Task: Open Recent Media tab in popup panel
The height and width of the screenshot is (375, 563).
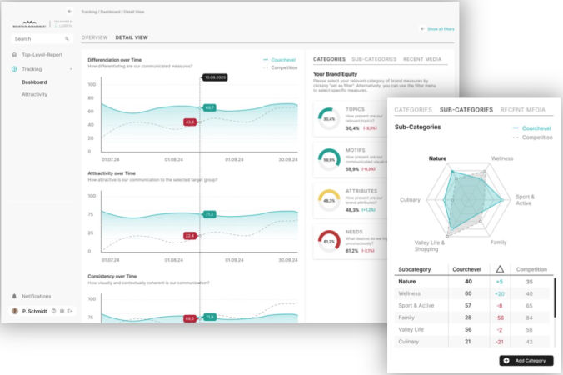Action: [522, 110]
